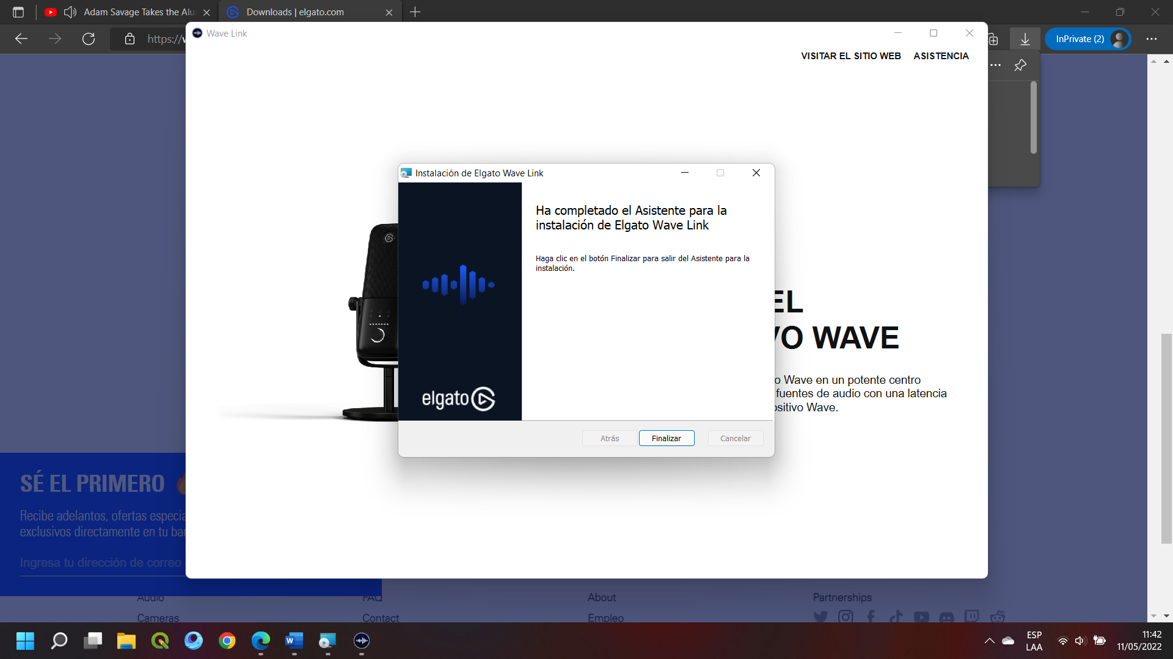
Task: Pin the downloads panel
Action: (1020, 65)
